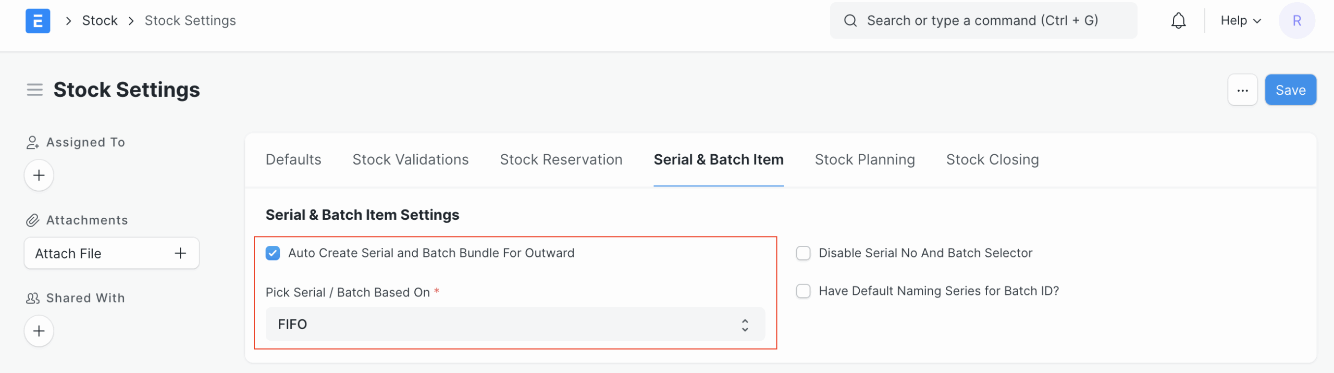Click plus icon under Shared With
Screen dimensions: 1334x373
click(39, 331)
